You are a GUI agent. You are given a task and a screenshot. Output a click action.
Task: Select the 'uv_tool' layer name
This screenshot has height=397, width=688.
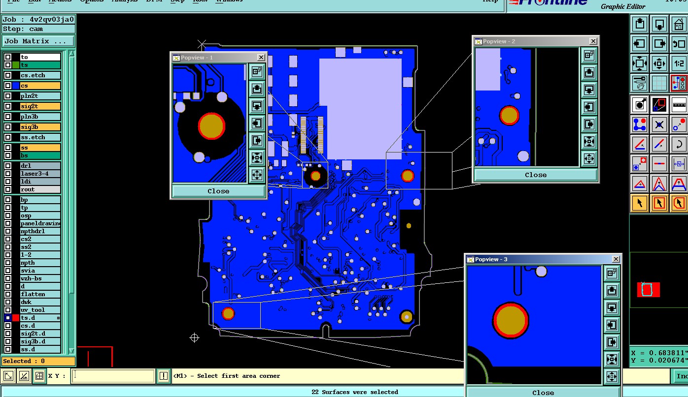[40, 310]
